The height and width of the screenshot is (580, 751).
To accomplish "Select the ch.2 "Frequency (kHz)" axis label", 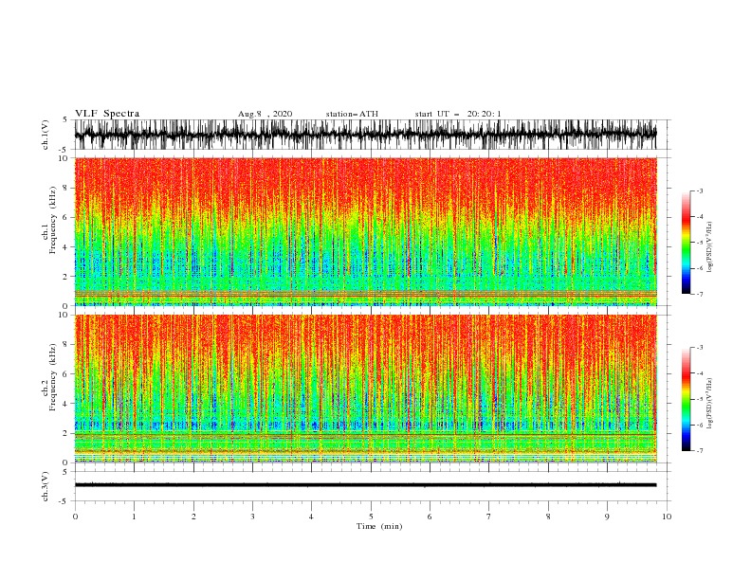I will pyautogui.click(x=53, y=377).
